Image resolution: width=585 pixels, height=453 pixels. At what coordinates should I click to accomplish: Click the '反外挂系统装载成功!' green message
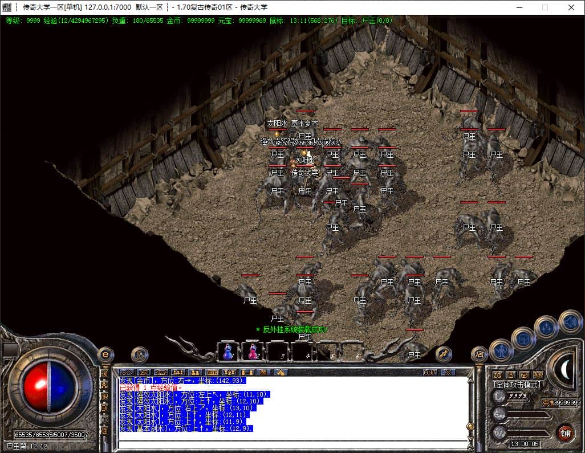tap(292, 329)
